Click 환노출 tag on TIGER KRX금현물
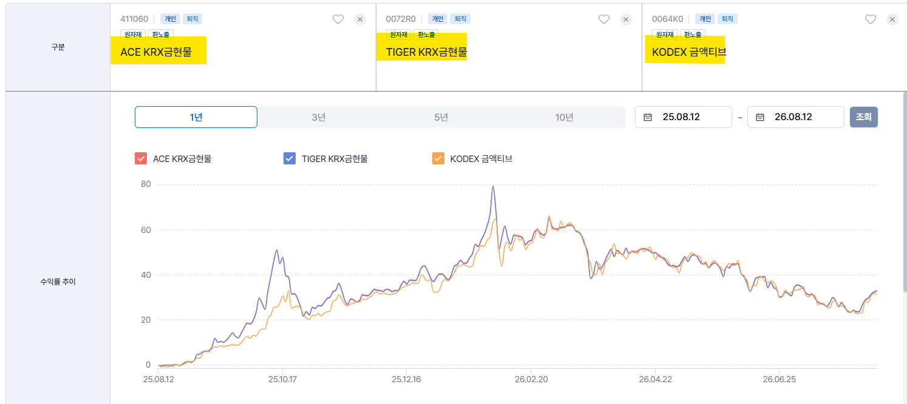The width and height of the screenshot is (907, 404). click(426, 35)
